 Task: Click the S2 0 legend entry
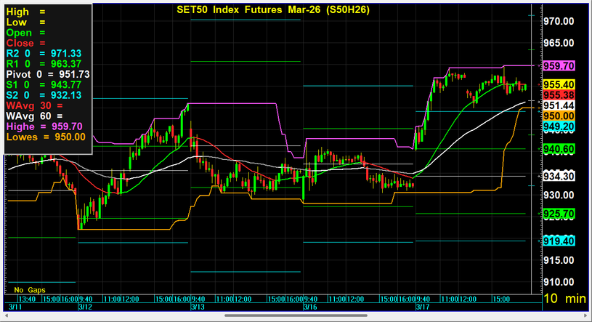(x=43, y=95)
